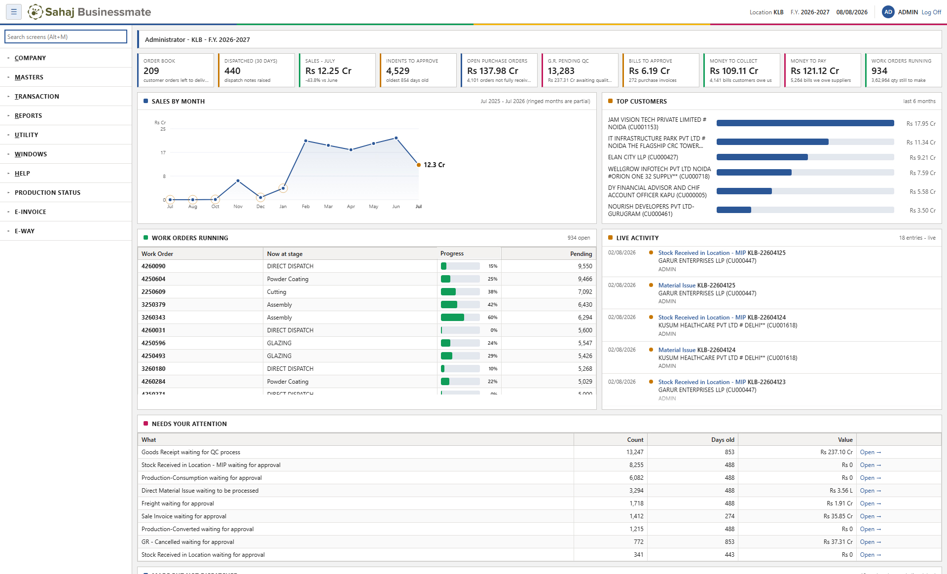Expand the UTILITY menu

click(x=66, y=135)
